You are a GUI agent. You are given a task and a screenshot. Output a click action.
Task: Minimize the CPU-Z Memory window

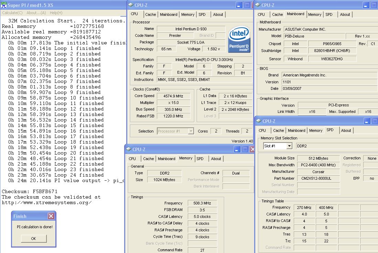pyautogui.click(x=237, y=149)
